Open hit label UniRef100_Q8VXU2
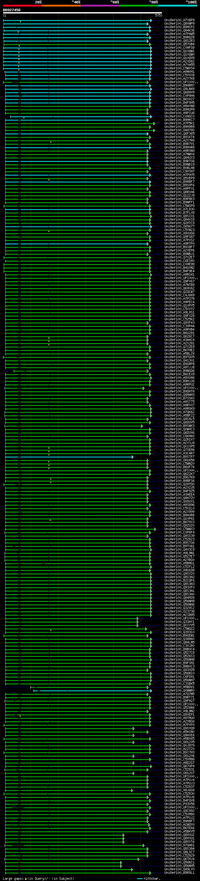 179,835
